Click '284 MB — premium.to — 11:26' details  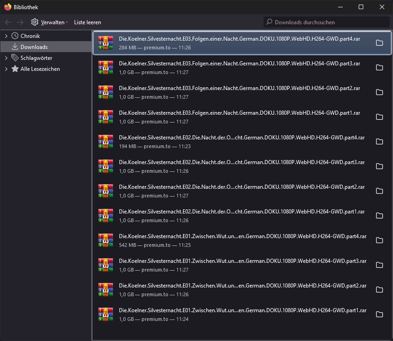coord(155,48)
